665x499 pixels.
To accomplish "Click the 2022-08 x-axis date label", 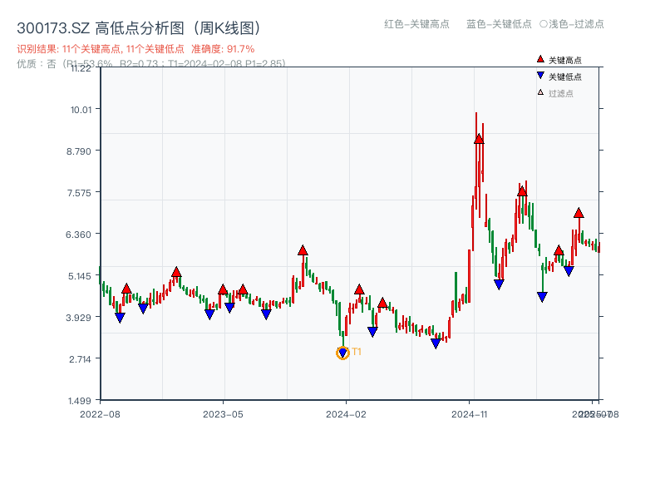I will 100,414.
